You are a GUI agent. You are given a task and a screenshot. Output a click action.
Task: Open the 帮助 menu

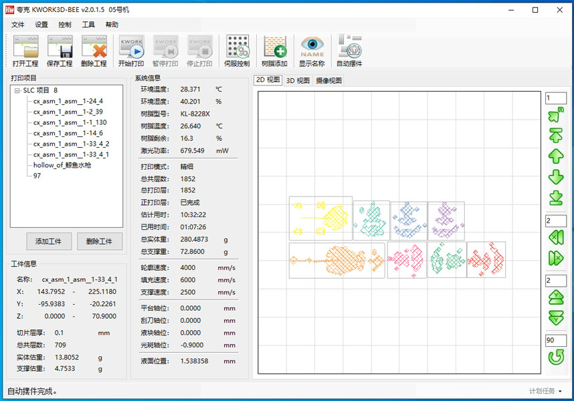(112, 25)
